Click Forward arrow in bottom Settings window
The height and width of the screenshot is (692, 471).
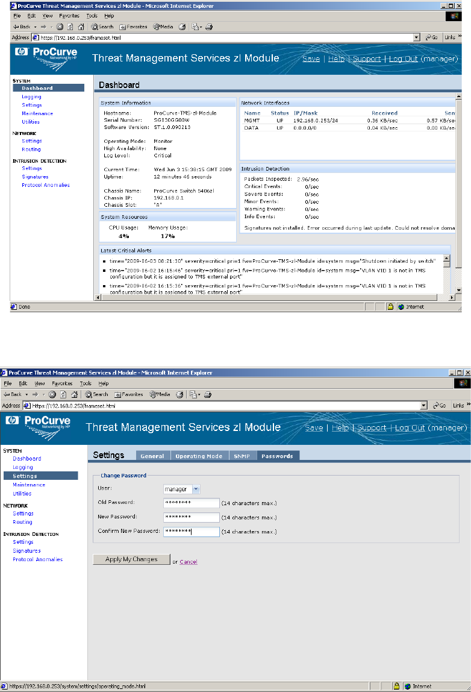[36, 395]
